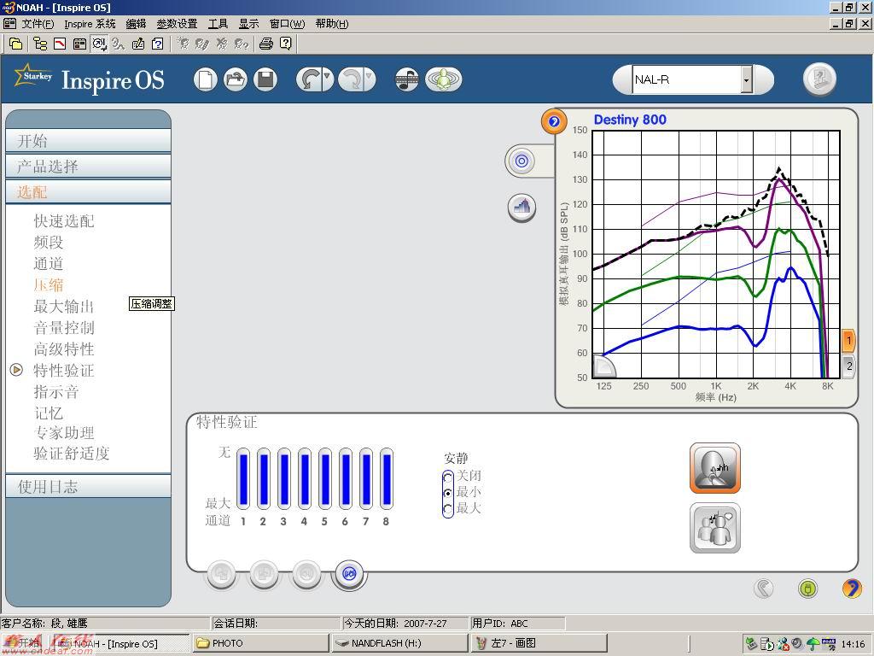Adjust the channel 1 blue slider bar
This screenshot has width=874, height=656.
[x=243, y=479]
